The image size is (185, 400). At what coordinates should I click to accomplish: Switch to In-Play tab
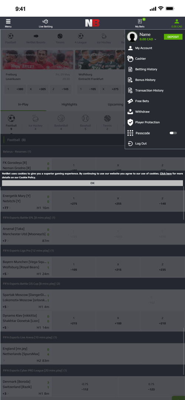(23, 104)
